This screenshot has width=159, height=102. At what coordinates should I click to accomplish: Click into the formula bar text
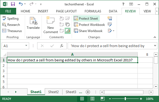coord(110,46)
